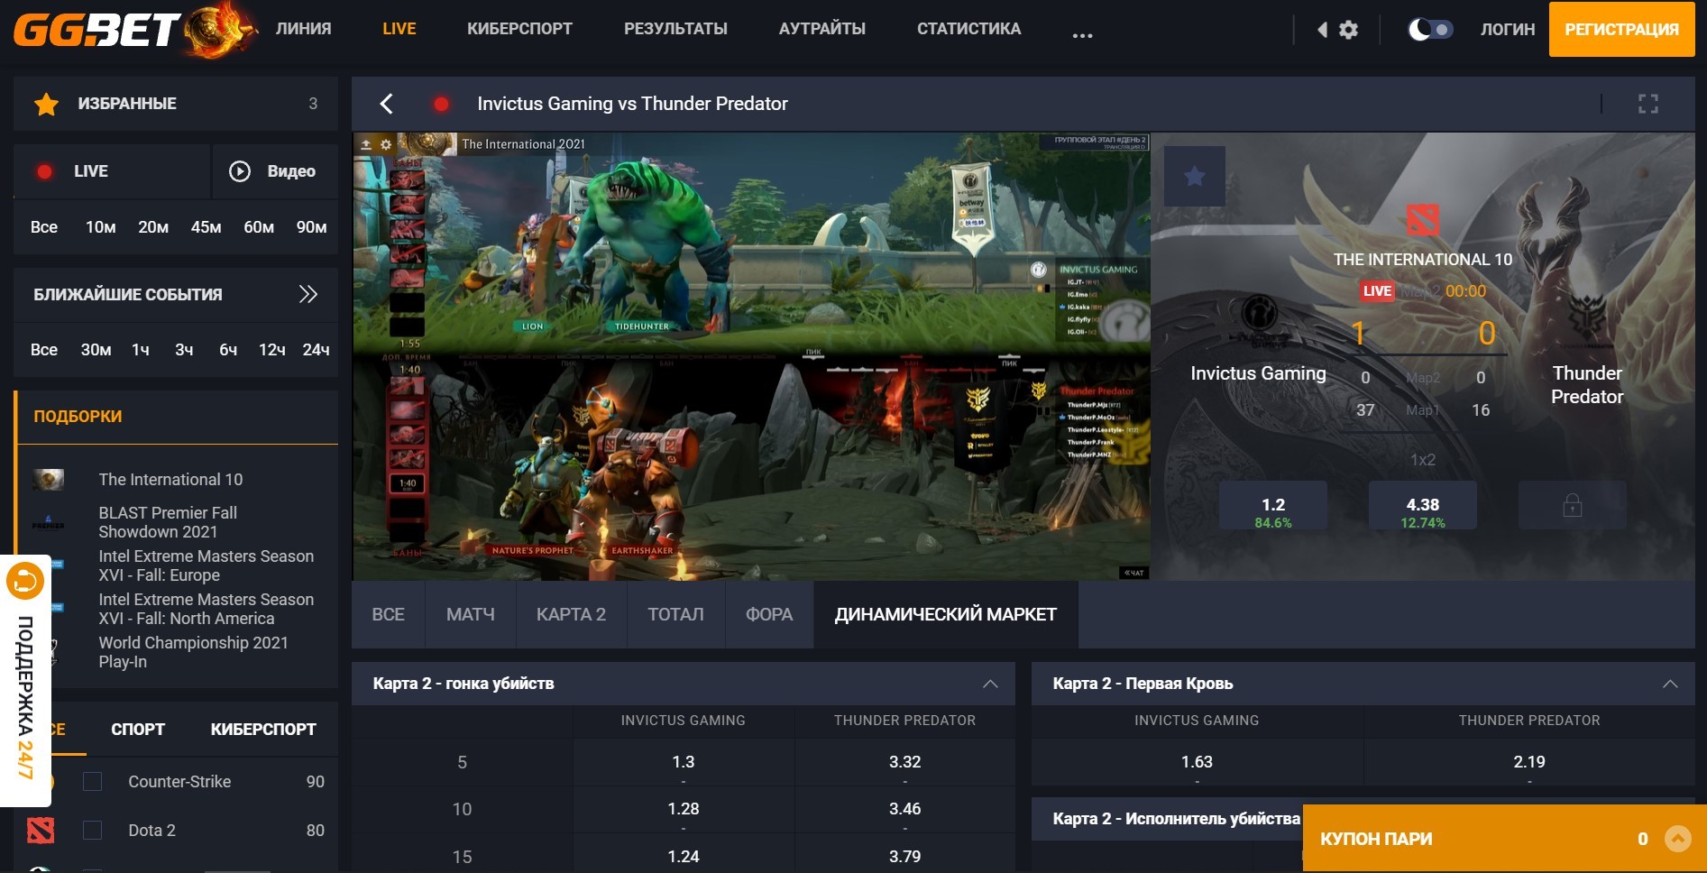Switch to the sidebar КИБЕРСПОРТ tab
Image resolution: width=1707 pixels, height=873 pixels.
pyautogui.click(x=263, y=730)
